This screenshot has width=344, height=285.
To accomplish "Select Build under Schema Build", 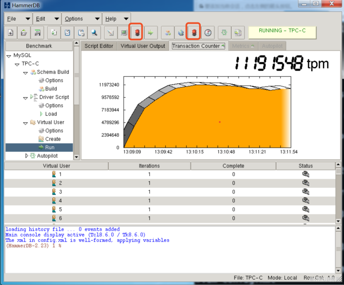I will coord(51,89).
